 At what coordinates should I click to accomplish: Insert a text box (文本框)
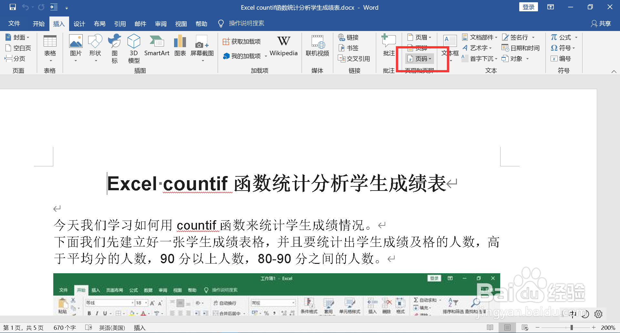click(x=450, y=48)
